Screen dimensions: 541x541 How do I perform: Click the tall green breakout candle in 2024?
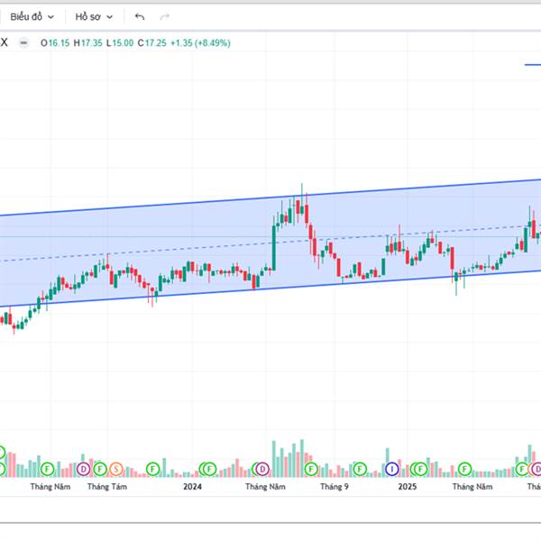tap(274, 248)
